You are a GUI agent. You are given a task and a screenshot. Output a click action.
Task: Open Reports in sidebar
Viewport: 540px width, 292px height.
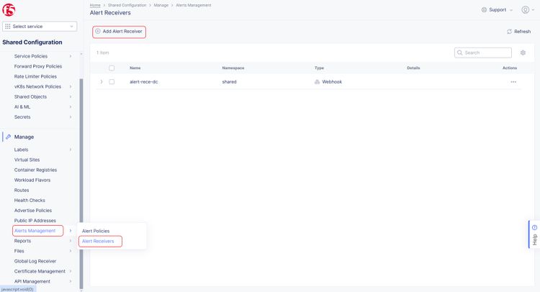pos(22,241)
